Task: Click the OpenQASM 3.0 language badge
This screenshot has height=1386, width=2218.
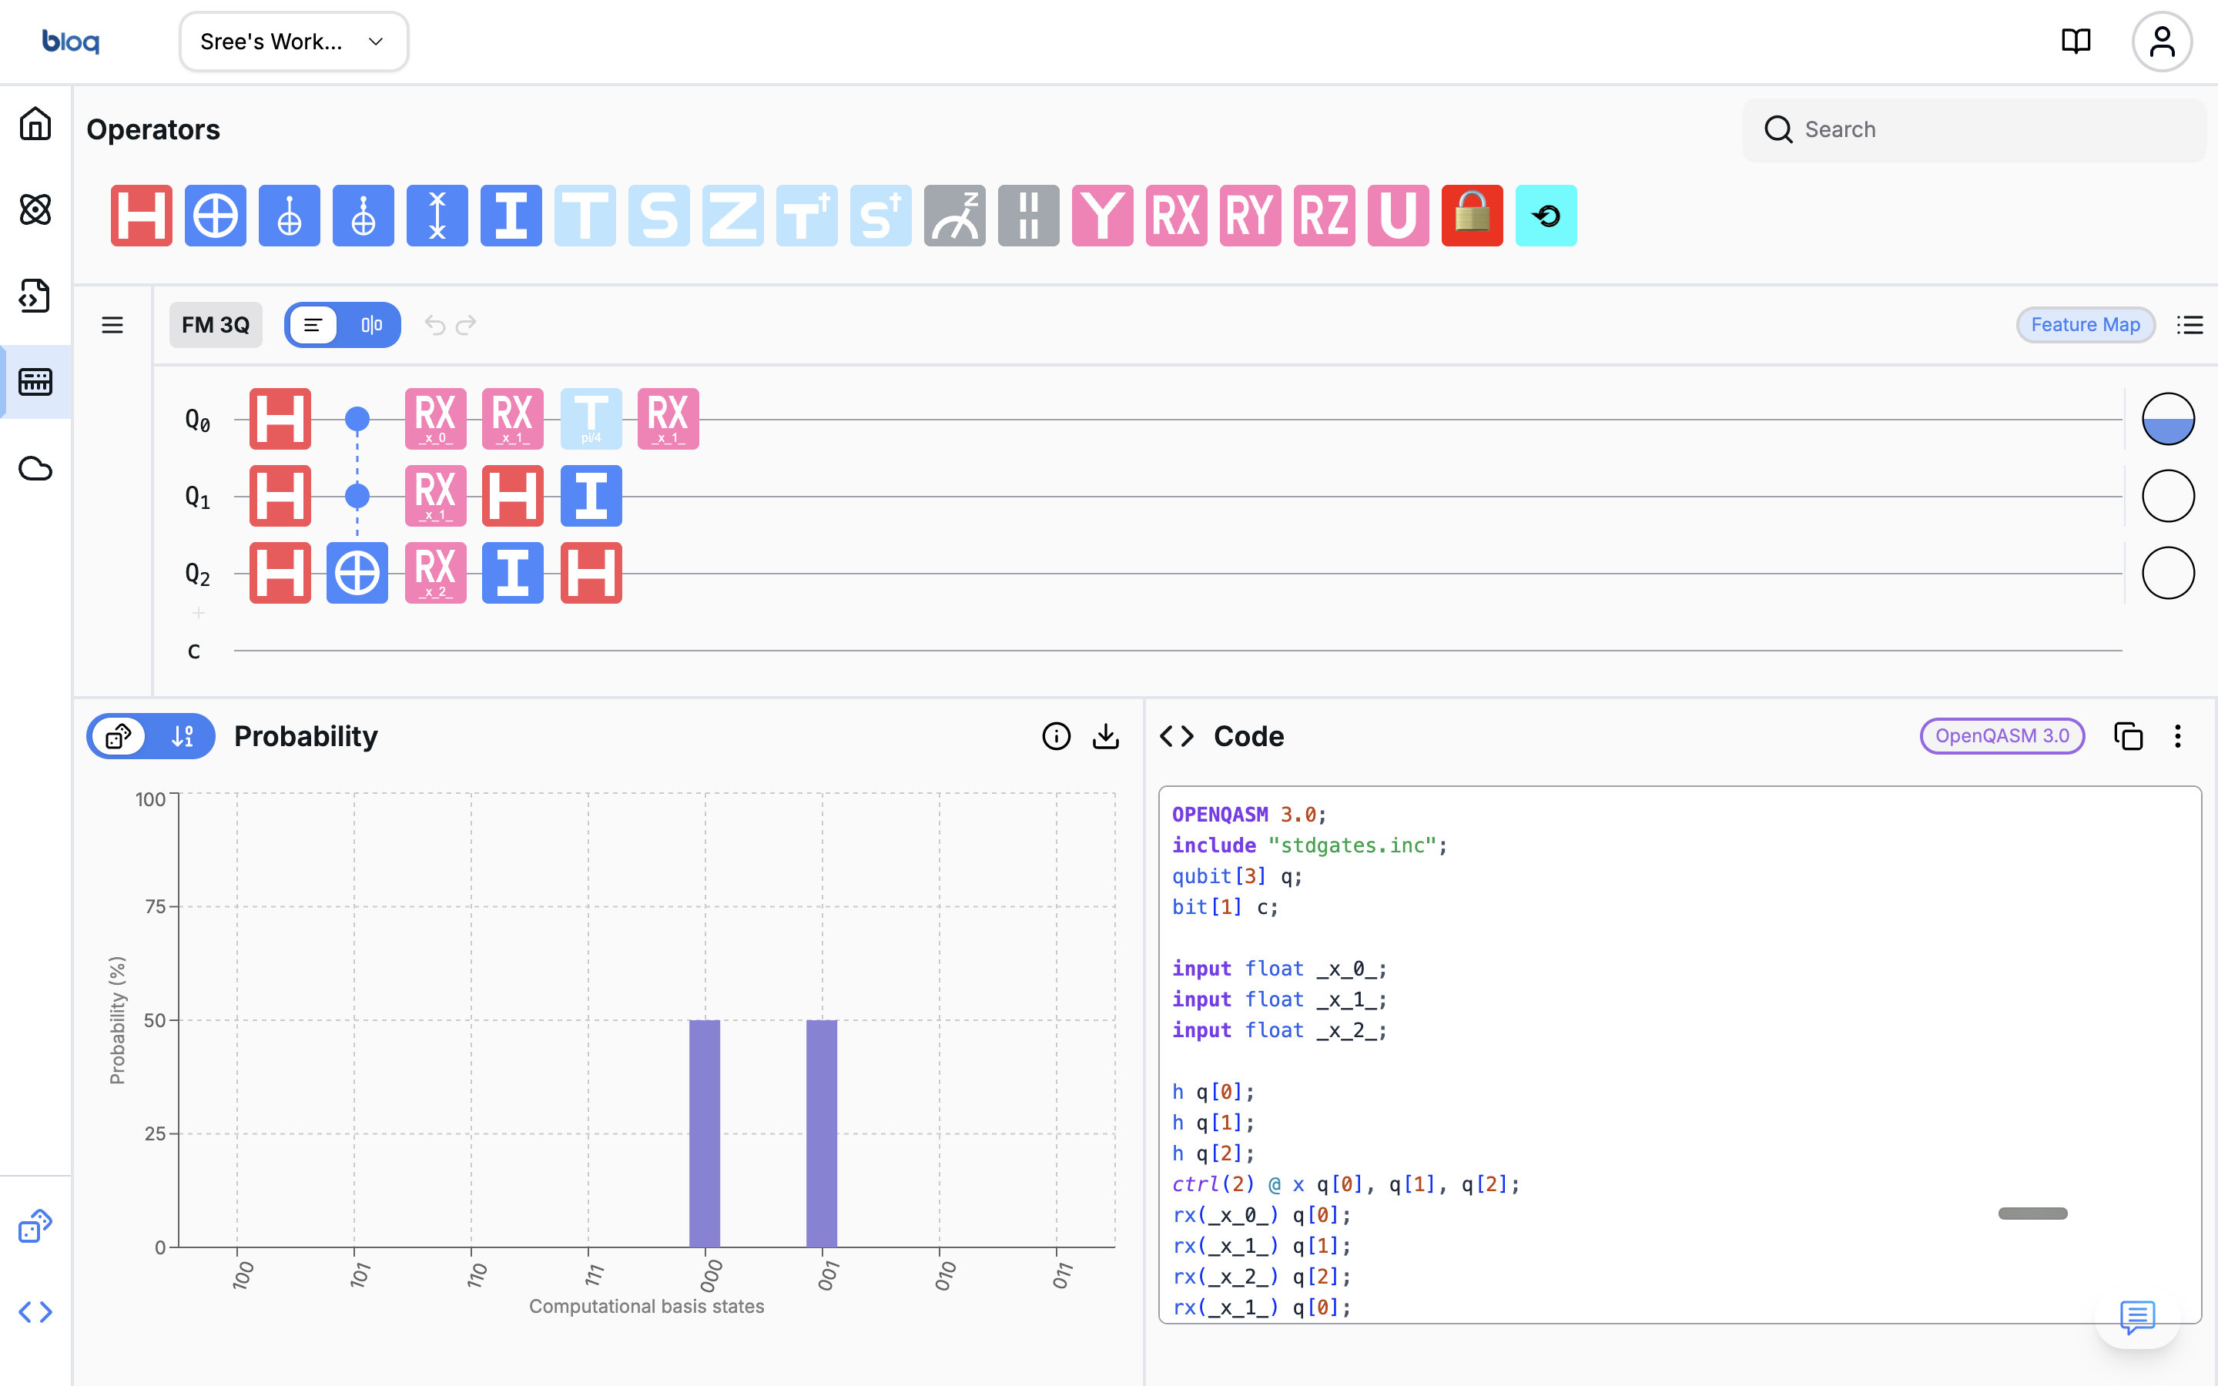Action: click(x=2002, y=736)
